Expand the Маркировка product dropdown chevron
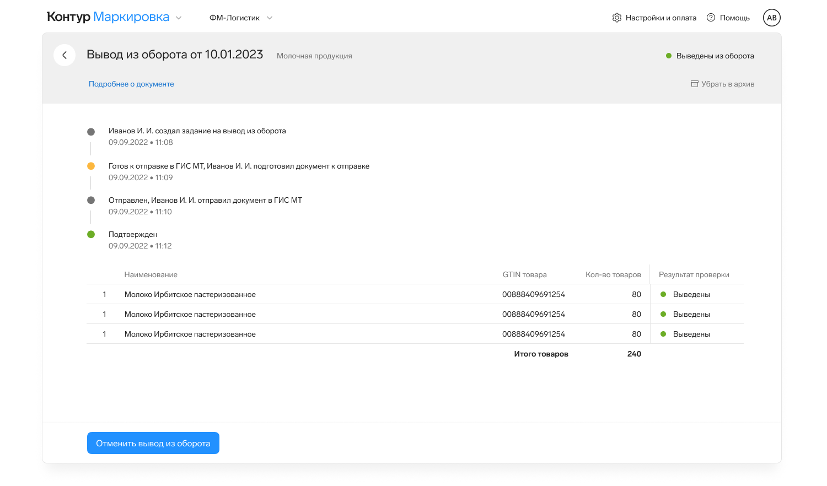Screen dimensions: 827x486 point(179,18)
